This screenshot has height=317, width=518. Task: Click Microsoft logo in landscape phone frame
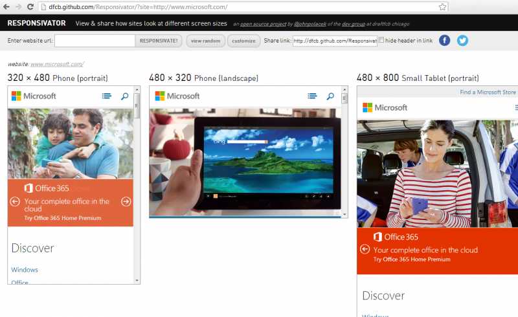click(177, 96)
